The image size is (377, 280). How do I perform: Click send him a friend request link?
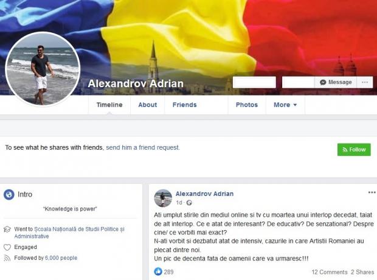143,147
